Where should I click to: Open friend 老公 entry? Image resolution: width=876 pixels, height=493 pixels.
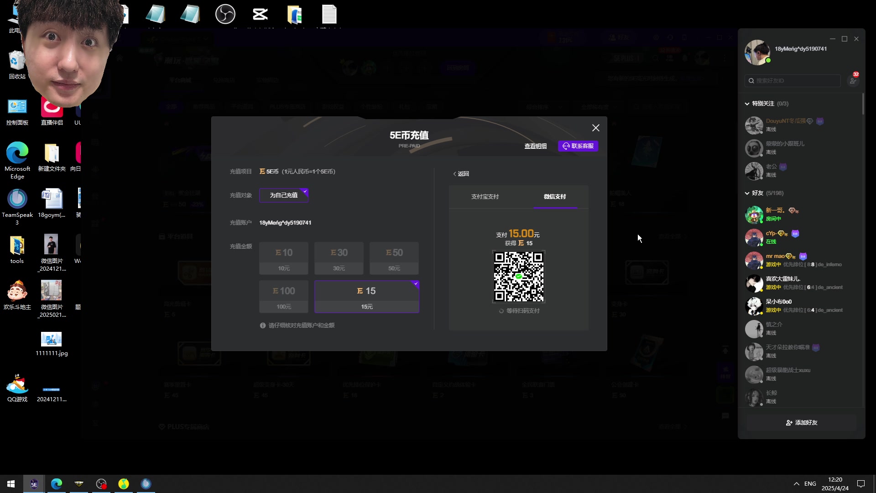[x=801, y=171]
